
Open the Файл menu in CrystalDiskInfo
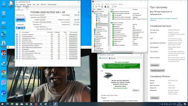pyautogui.click(x=17, y=4)
